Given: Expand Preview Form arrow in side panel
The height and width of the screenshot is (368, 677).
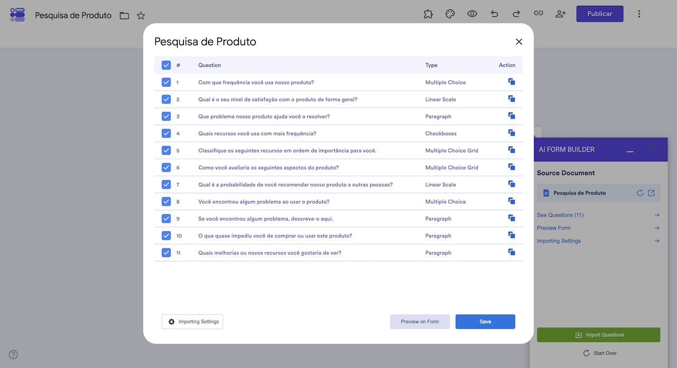Looking at the screenshot, I should [657, 228].
